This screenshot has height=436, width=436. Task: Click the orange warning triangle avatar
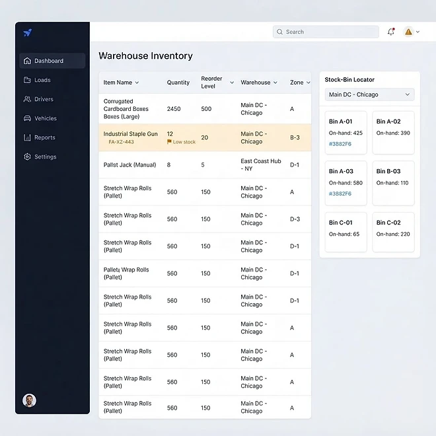click(x=408, y=32)
